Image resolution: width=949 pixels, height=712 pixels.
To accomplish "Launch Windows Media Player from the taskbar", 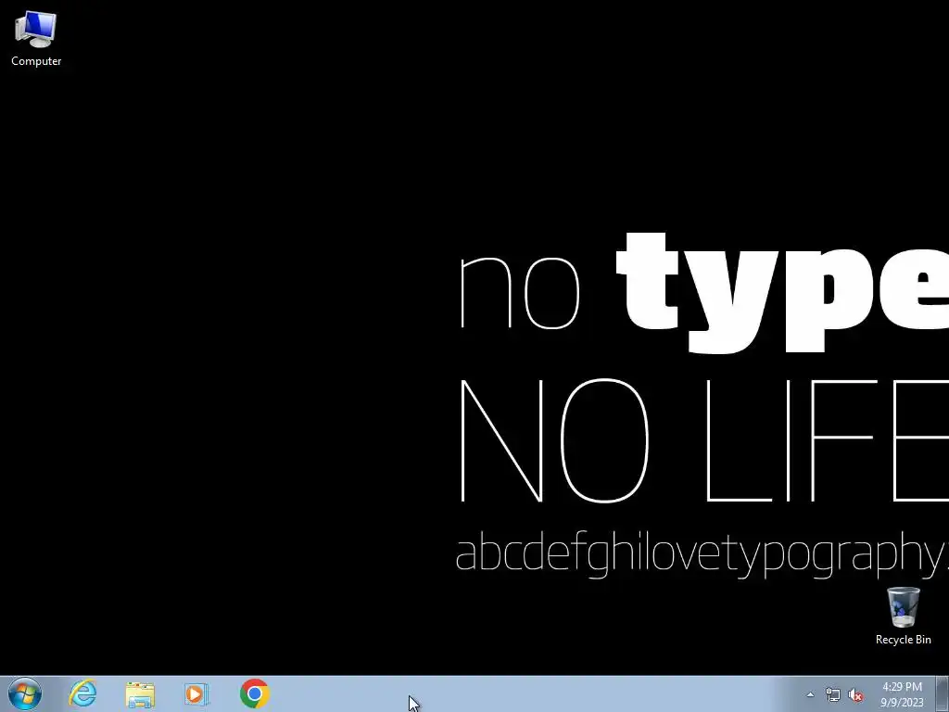I will (x=196, y=694).
